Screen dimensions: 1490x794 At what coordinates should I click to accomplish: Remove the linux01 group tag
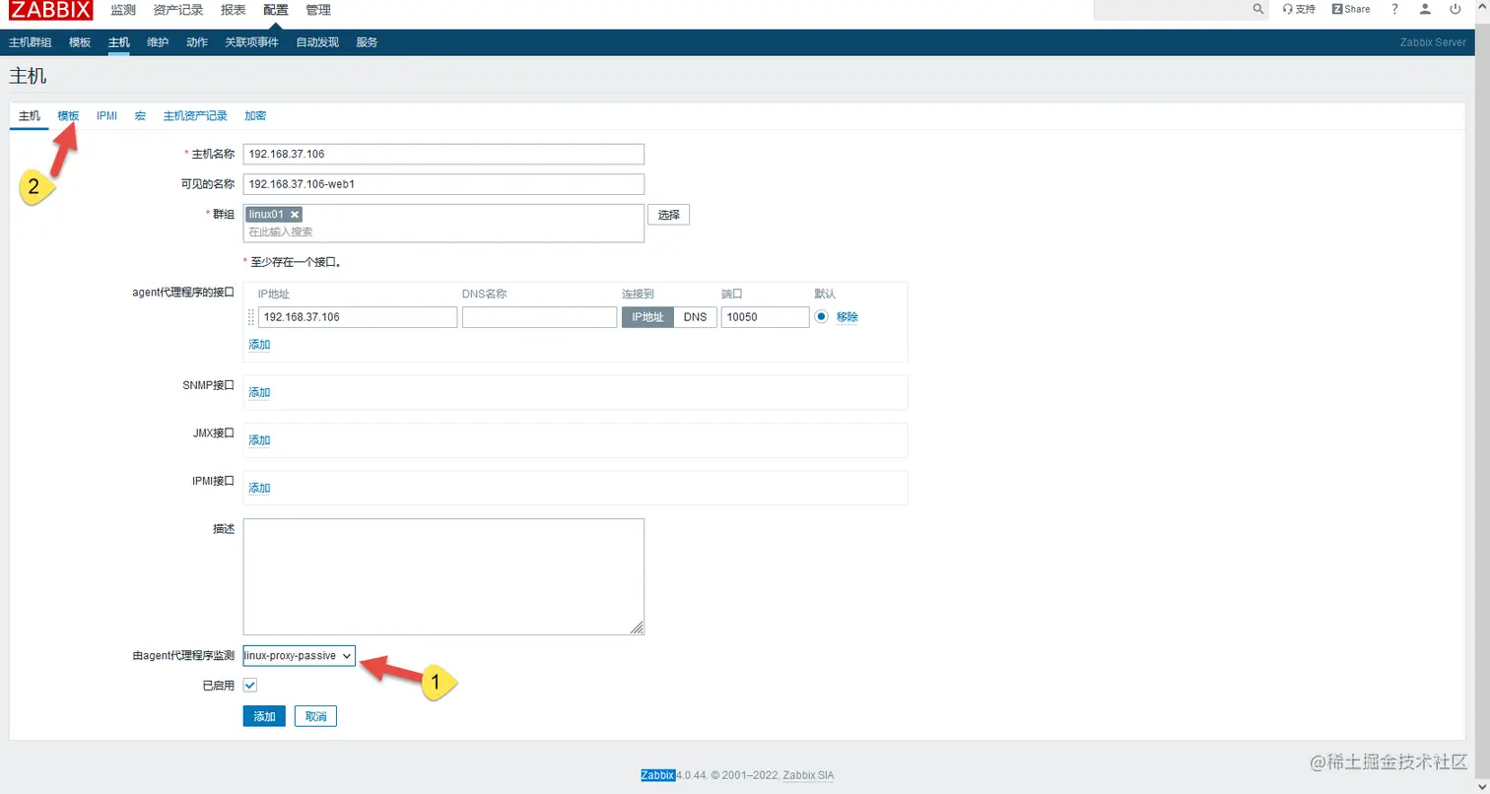point(295,214)
